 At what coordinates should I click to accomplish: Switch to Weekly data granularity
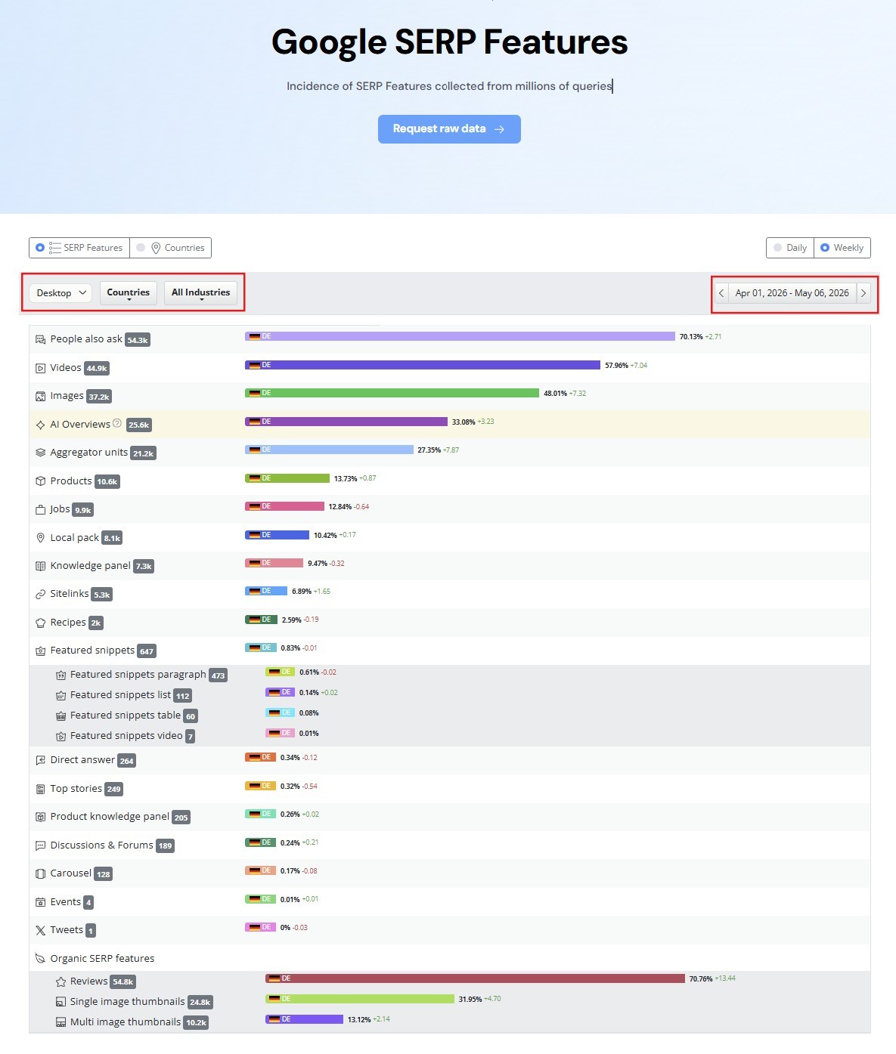842,248
